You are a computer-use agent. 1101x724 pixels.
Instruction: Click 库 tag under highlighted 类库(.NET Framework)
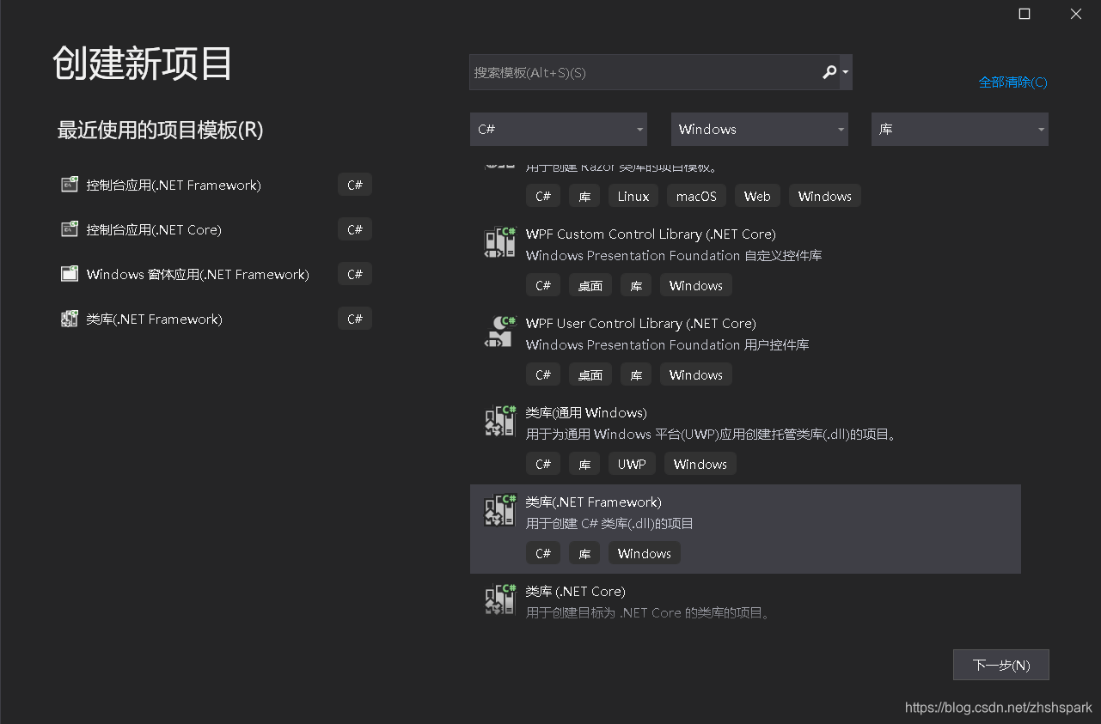(584, 553)
